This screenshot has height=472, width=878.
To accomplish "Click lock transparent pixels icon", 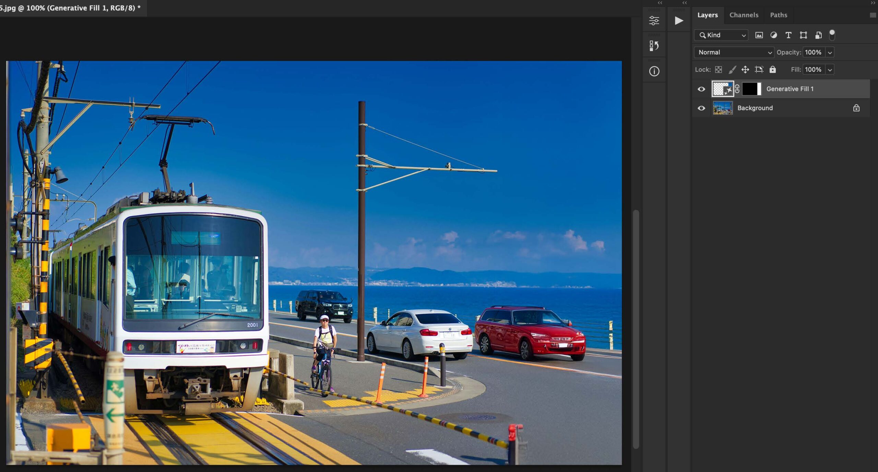I will [x=719, y=70].
